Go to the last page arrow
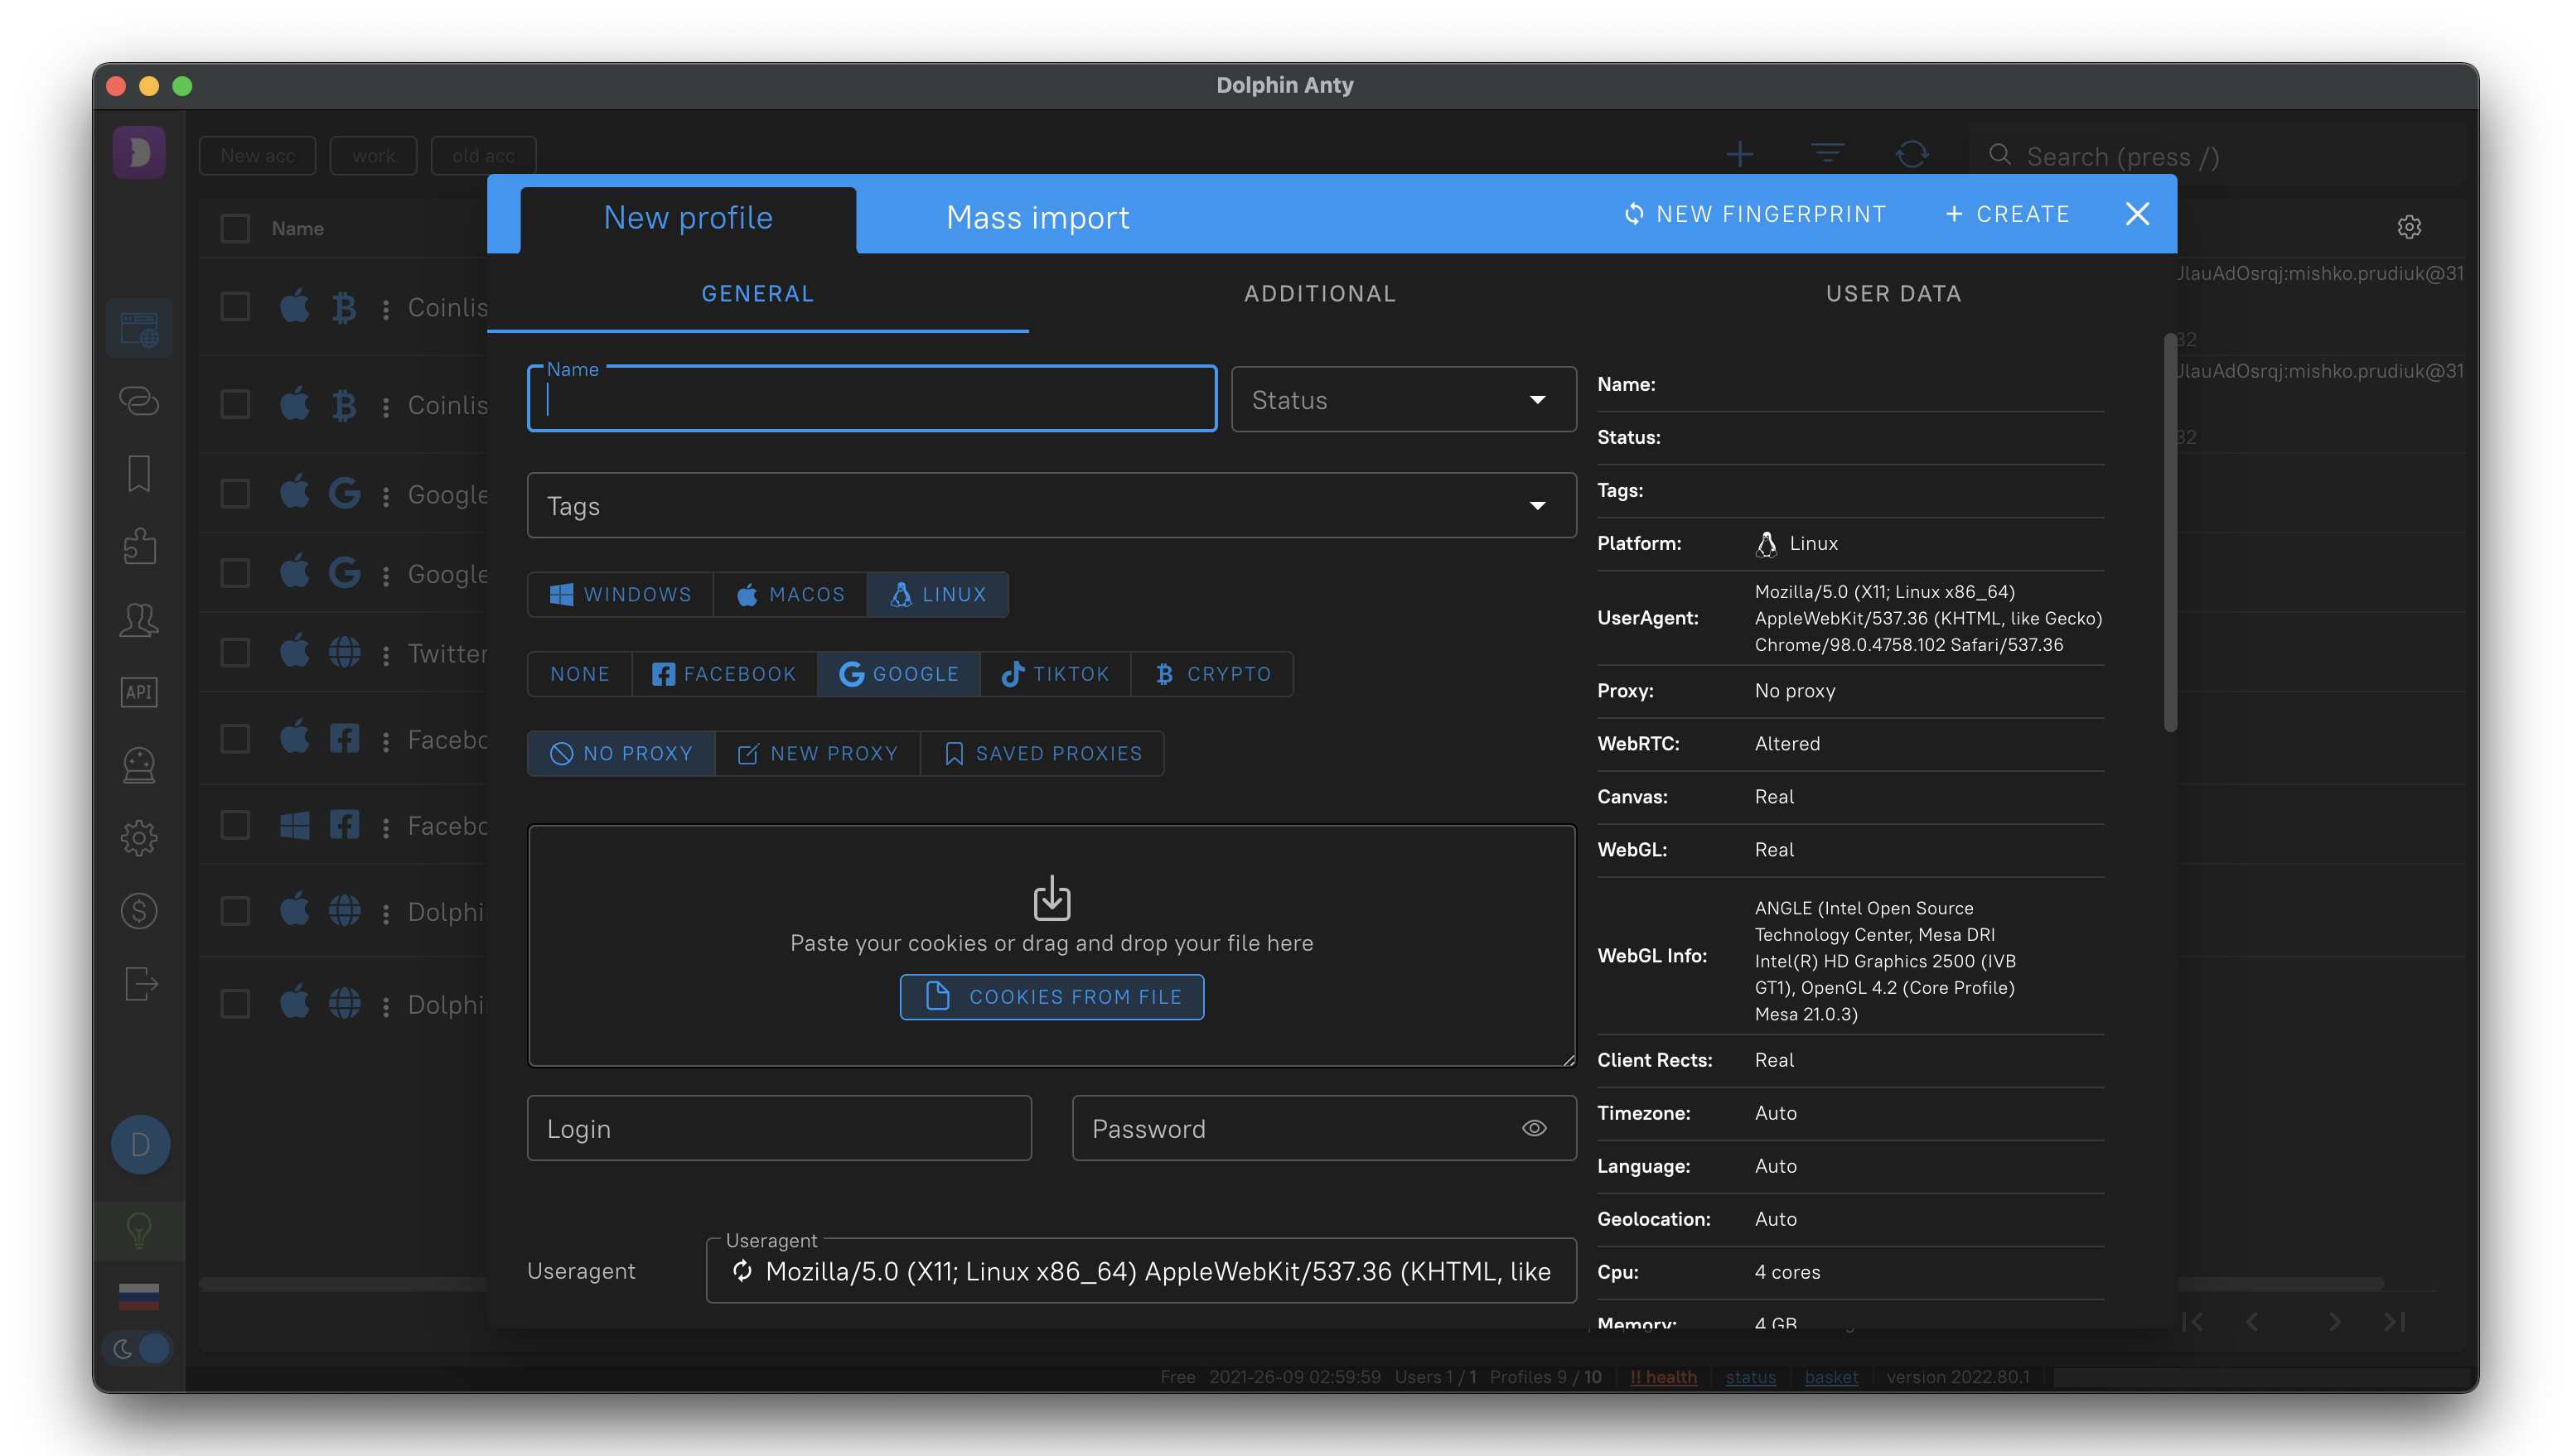This screenshot has width=2572, height=1456. [x=2394, y=1322]
